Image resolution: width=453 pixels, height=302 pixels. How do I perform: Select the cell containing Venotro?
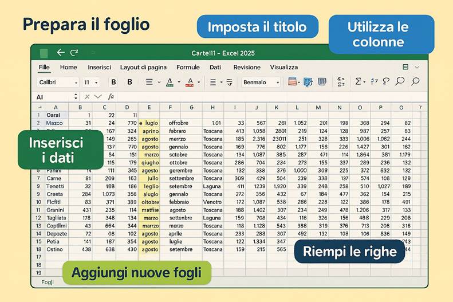coord(212,202)
